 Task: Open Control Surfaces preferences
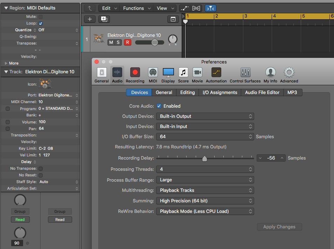tap(245, 75)
